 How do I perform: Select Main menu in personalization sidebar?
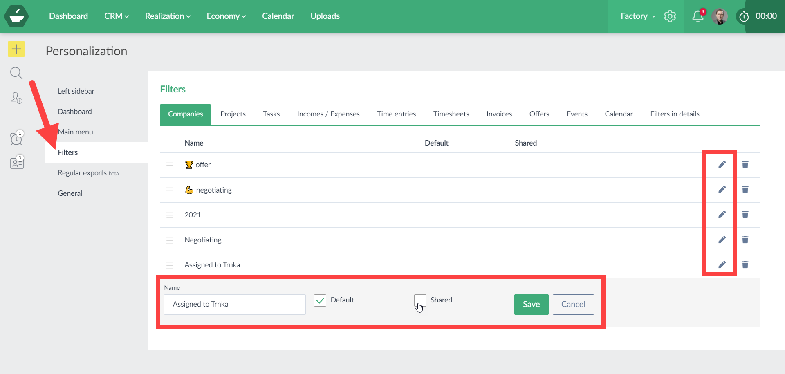pos(76,132)
